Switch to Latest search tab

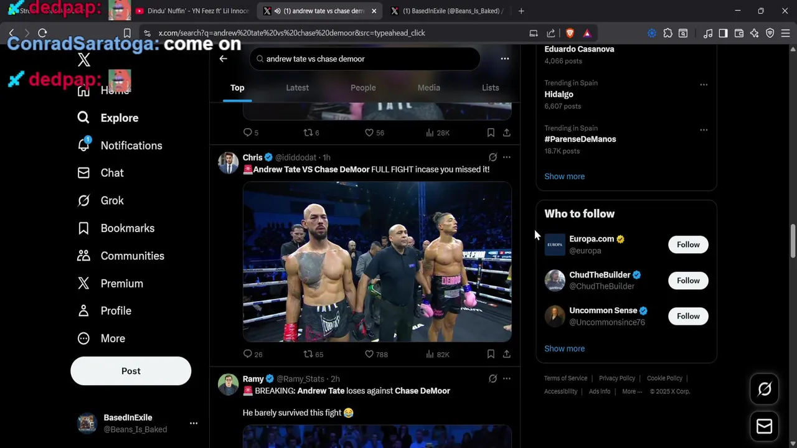[x=297, y=88]
